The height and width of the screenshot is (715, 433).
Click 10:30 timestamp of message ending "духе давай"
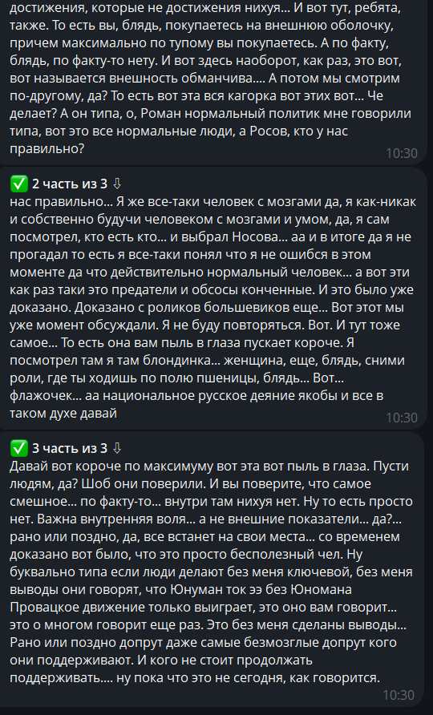click(x=402, y=418)
